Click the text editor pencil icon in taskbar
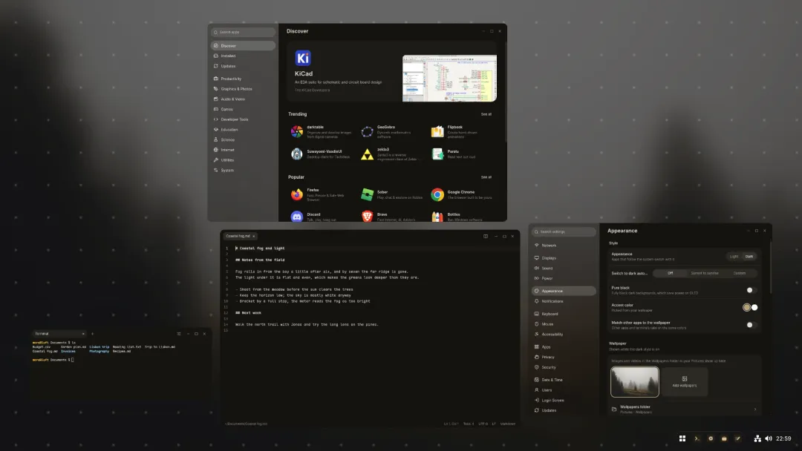This screenshot has width=802, height=451. coord(737,438)
